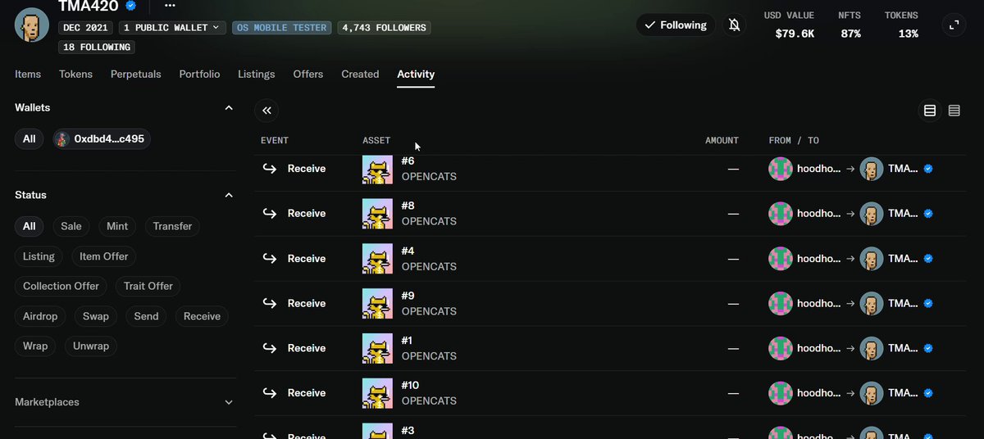Screen dimensions: 984x439
Task: Click the #10 asset title
Action: point(410,385)
